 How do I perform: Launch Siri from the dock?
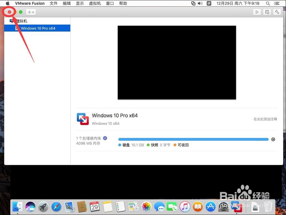[x=30, y=207]
